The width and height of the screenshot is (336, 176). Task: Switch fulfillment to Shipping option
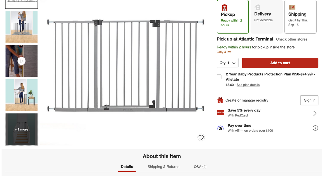coord(300,17)
